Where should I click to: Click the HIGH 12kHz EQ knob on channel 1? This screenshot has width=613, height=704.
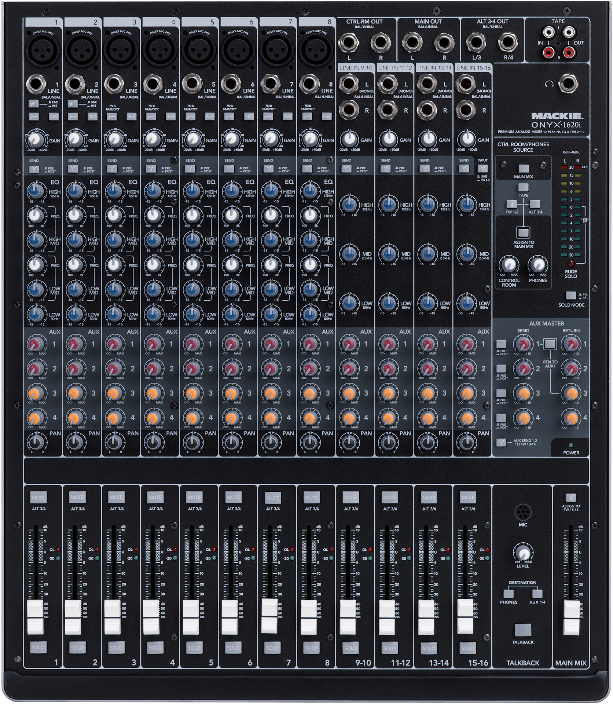[x=35, y=190]
